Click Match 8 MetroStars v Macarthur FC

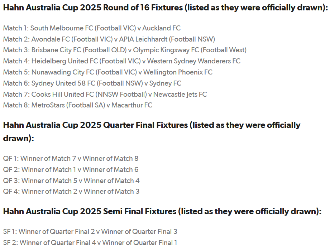[x=78, y=105]
